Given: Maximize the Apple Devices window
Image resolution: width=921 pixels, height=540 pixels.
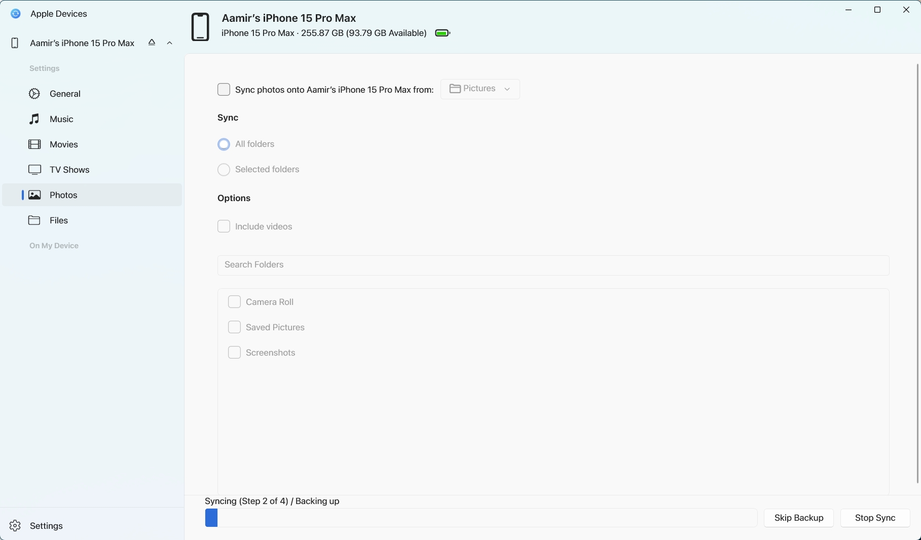Looking at the screenshot, I should 877,10.
